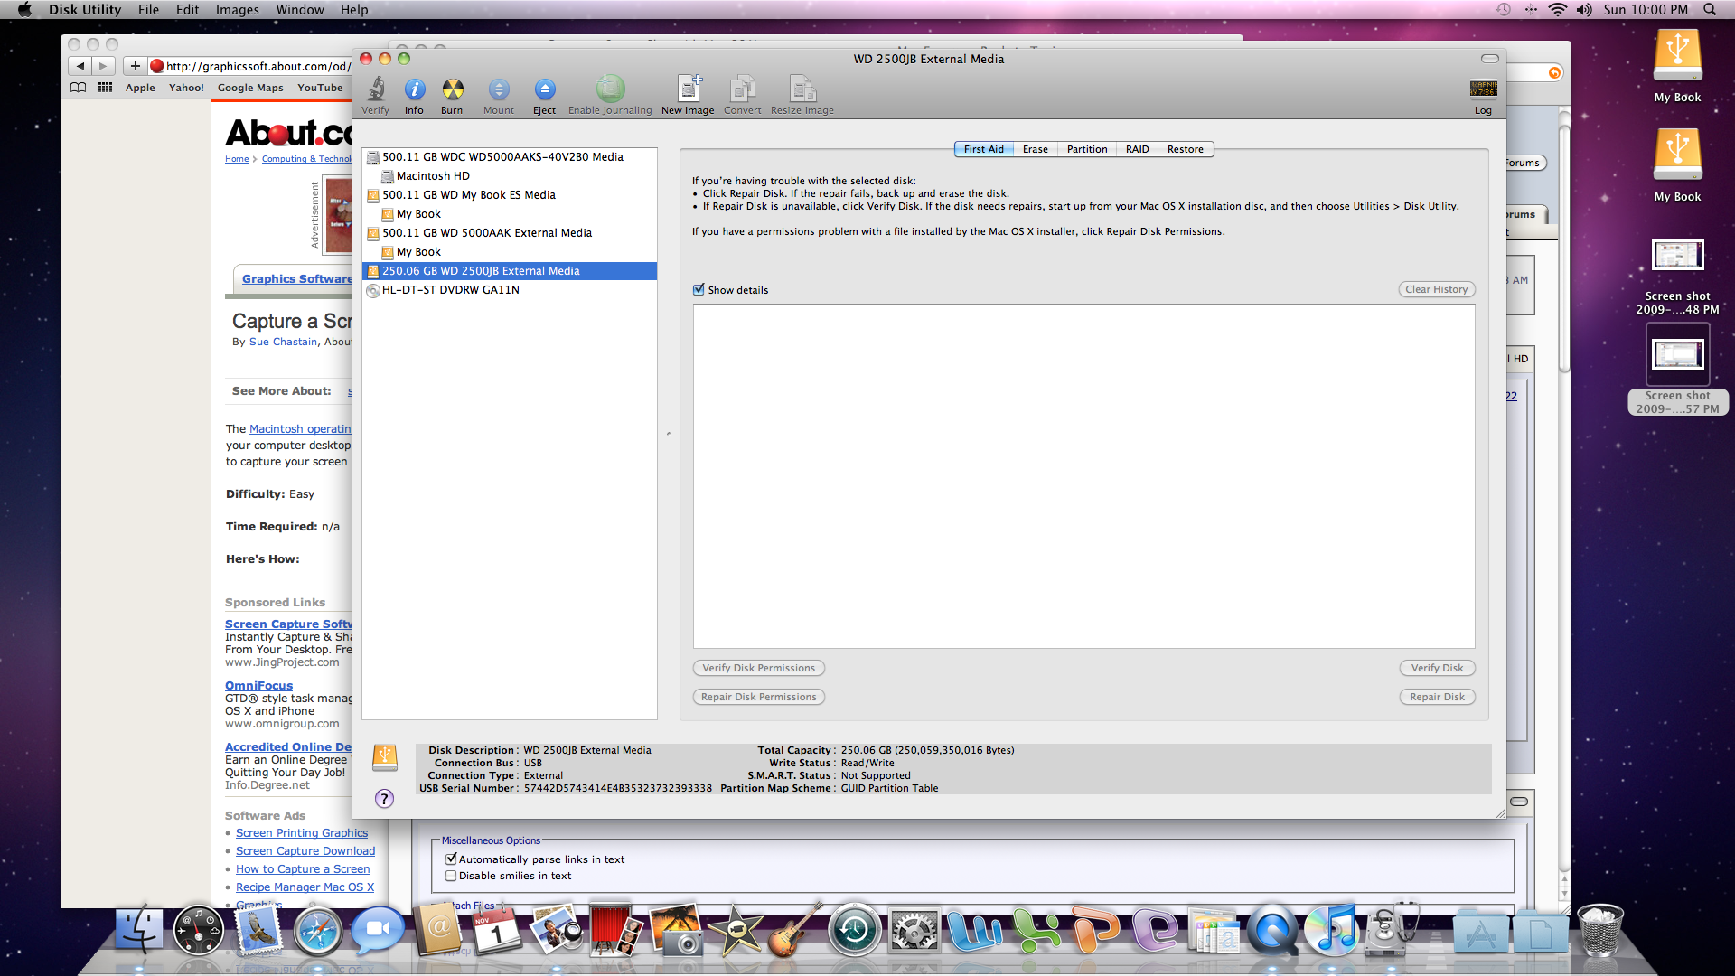Open iChat from the dock
Viewport: 1735px width, 976px height.
click(378, 930)
